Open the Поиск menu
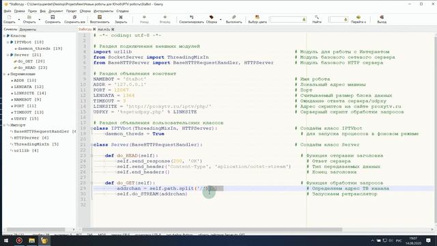This screenshot has width=437, height=246. click(32, 11)
